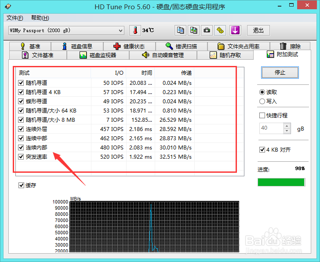The height and width of the screenshot is (262, 320).
Task: Open the 文件夹占用率 tab
Action: click(x=239, y=46)
